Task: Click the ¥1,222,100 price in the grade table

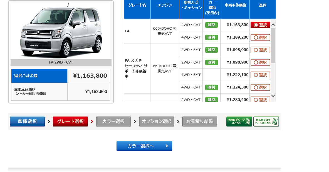Action: [238, 75]
